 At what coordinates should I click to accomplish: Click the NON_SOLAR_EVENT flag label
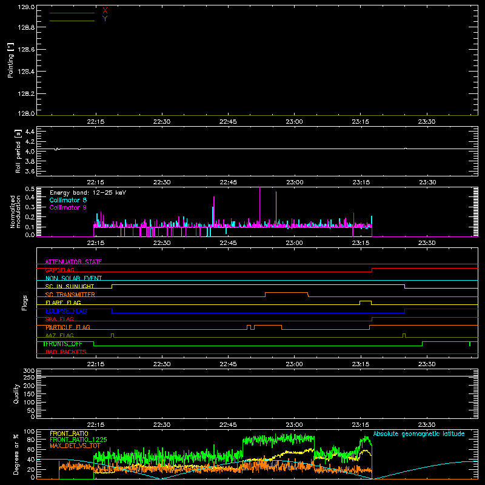73,278
